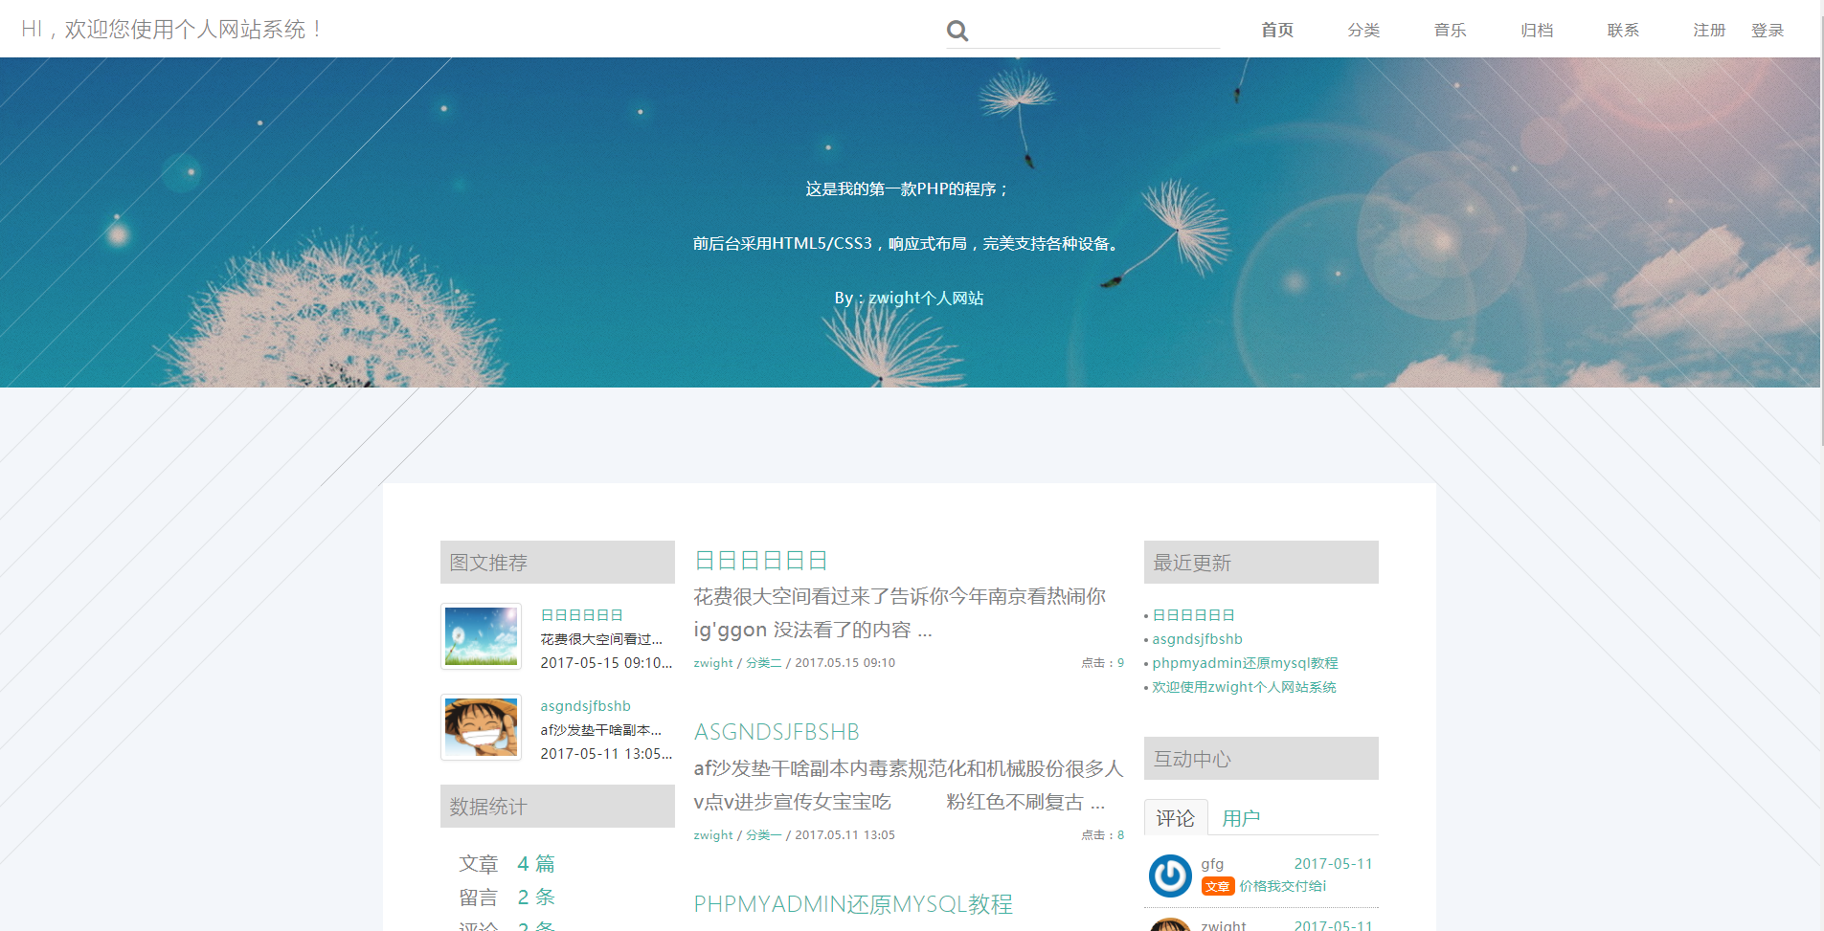The width and height of the screenshot is (1824, 931).
Task: Click the orange 文章 tag badge
Action: [1217, 887]
